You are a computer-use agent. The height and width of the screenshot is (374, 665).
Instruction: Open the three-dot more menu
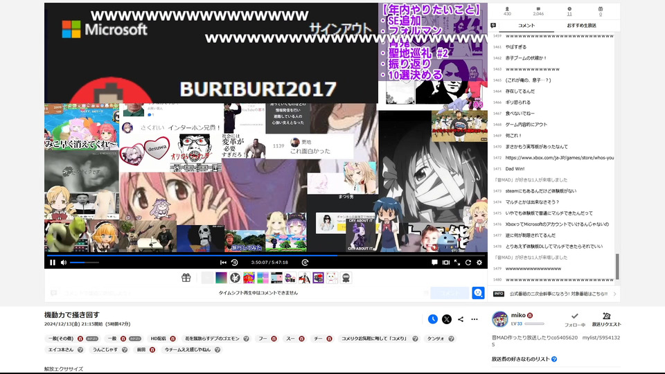(x=475, y=319)
